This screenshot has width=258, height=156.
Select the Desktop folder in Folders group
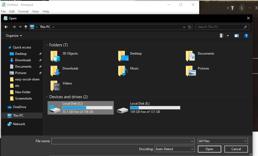[130, 56]
